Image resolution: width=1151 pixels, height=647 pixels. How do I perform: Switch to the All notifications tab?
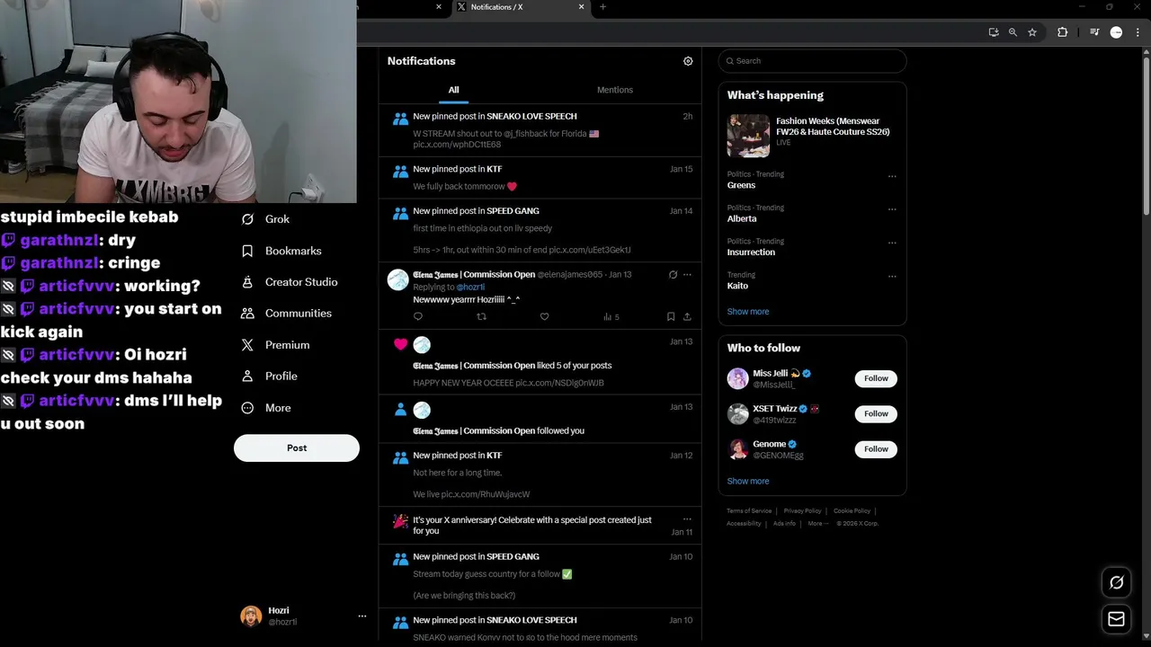pos(453,90)
